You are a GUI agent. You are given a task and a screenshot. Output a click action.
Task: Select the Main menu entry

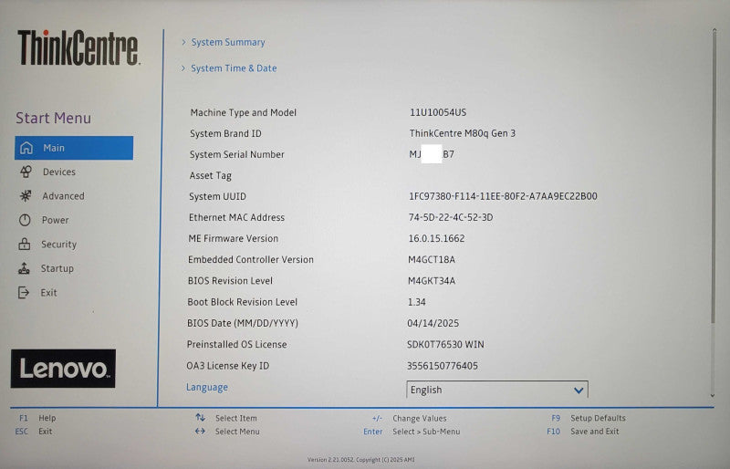[74, 148]
